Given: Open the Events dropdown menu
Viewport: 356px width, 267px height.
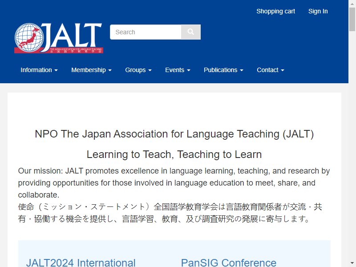Looking at the screenshot, I should 178,70.
